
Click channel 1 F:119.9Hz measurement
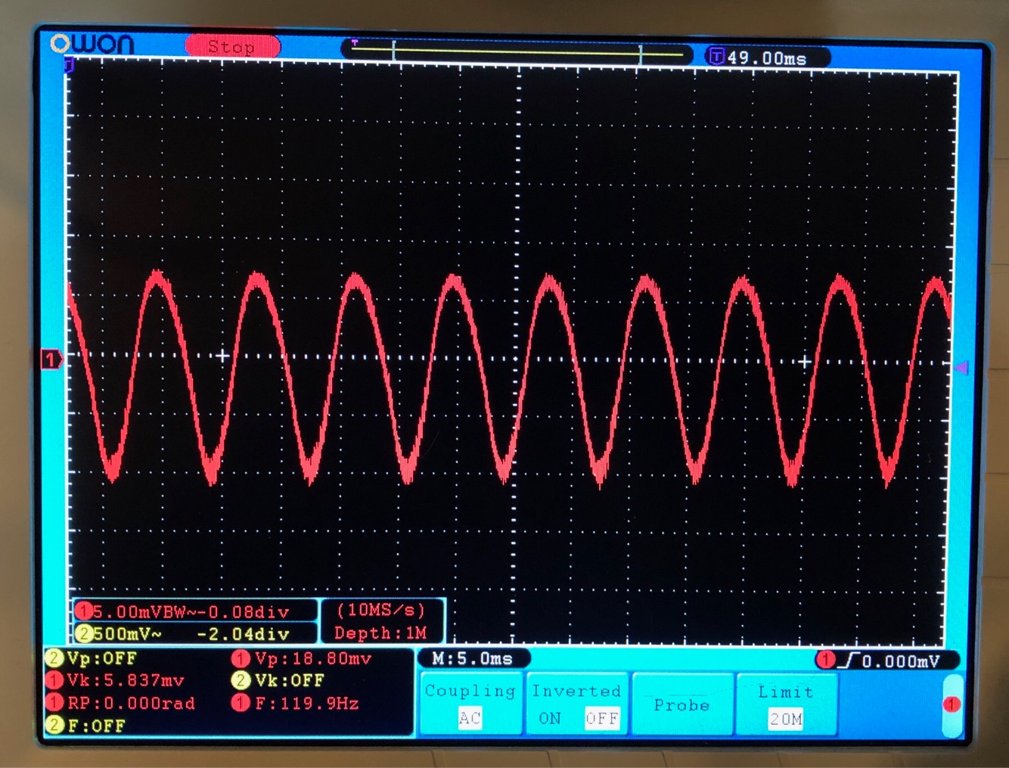pos(296,703)
